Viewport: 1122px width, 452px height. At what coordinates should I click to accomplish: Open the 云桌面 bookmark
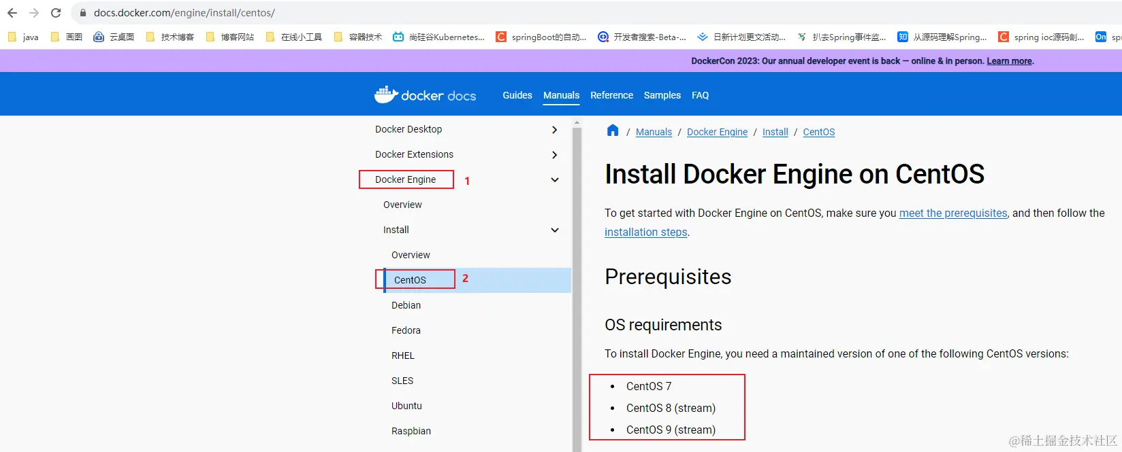point(114,37)
